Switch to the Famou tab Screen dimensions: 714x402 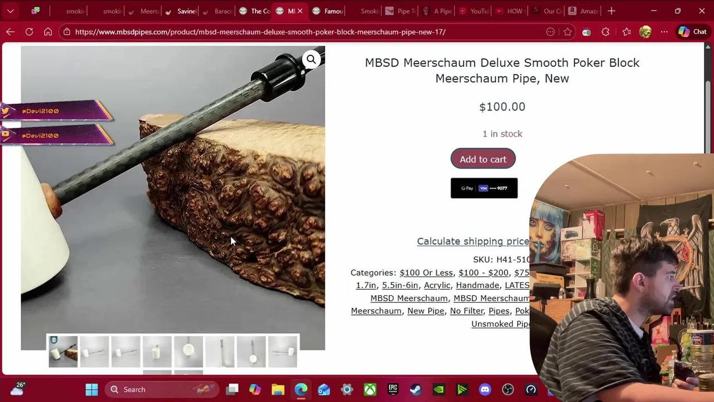[x=328, y=11]
